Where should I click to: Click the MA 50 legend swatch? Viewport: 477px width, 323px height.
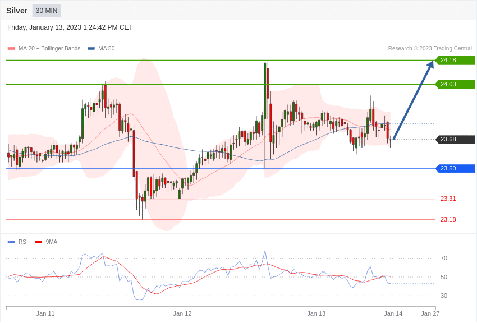pos(91,49)
